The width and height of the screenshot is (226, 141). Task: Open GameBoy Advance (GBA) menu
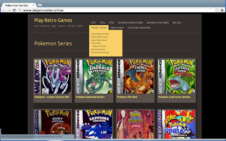coord(130,23)
